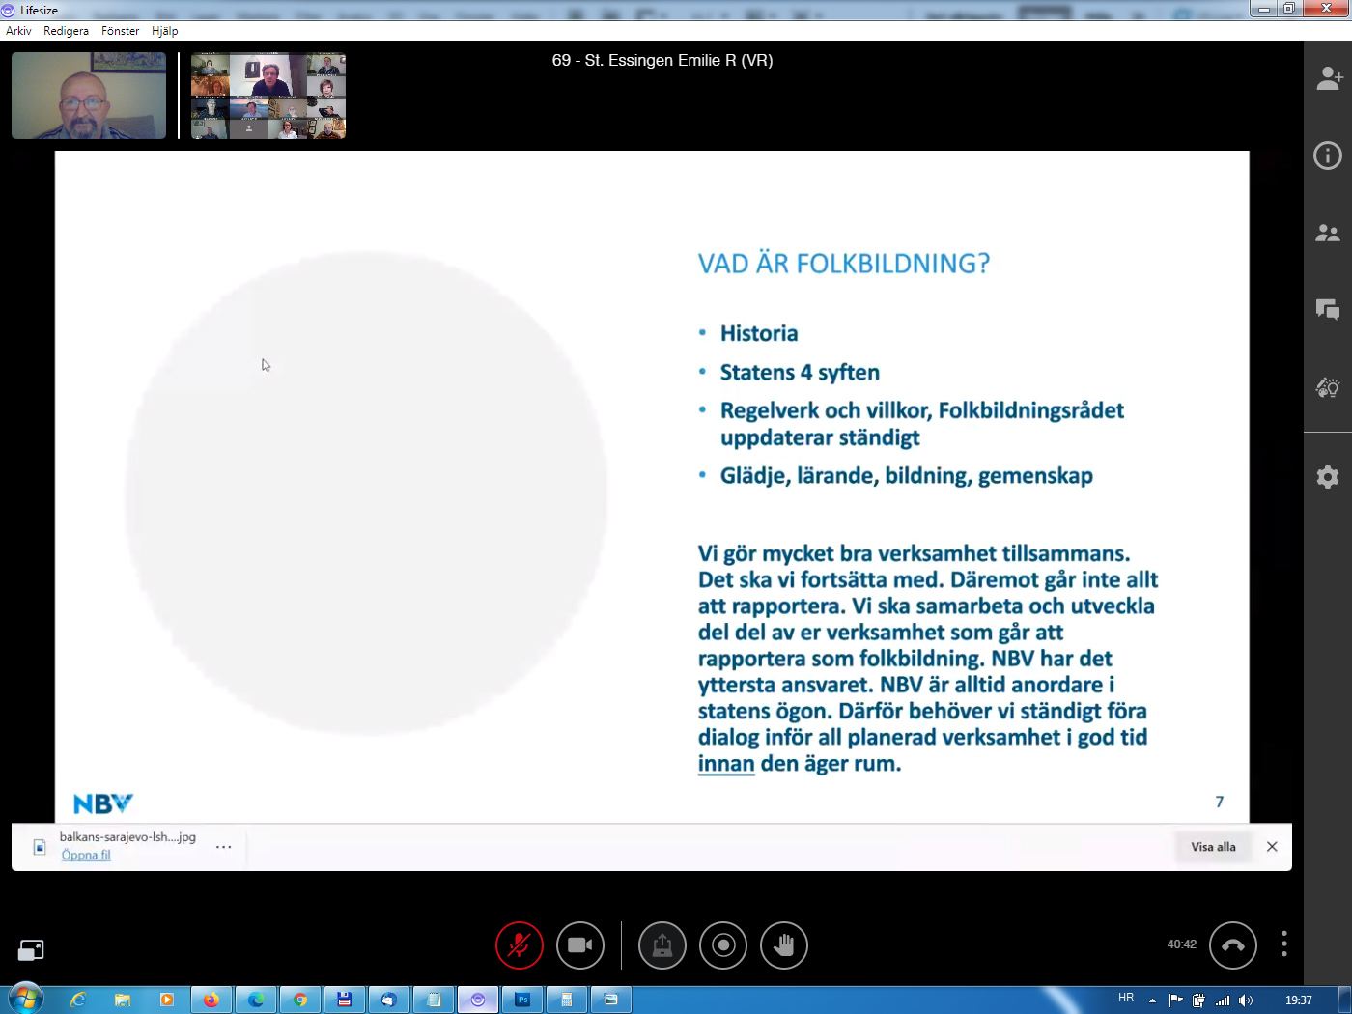Open the reactions icon in the sidebar
This screenshot has width=1352, height=1014.
coord(1328,387)
